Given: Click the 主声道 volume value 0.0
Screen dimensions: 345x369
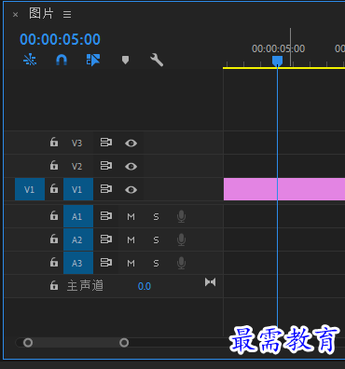Looking at the screenshot, I should tap(145, 286).
